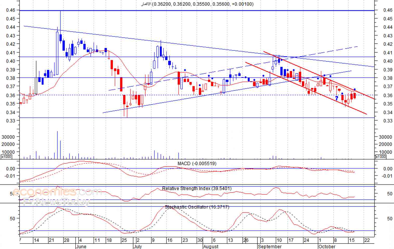Click date label 25 on the time axis
The image size is (394, 249).
tap(124, 240)
